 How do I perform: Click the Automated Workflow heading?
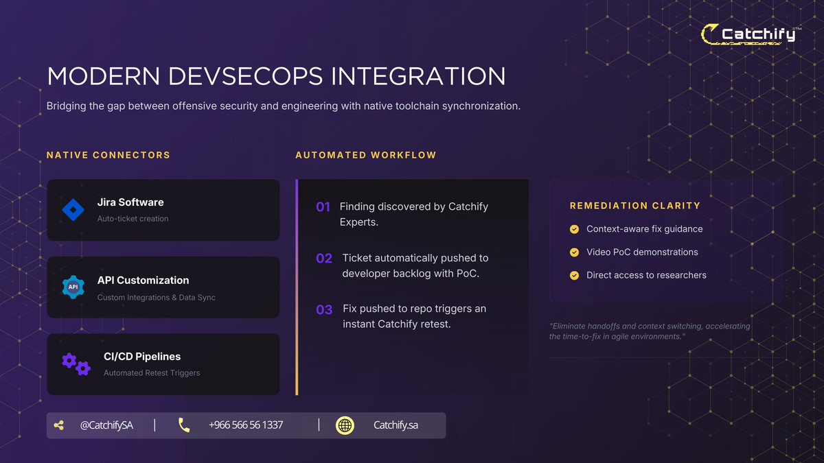click(366, 155)
